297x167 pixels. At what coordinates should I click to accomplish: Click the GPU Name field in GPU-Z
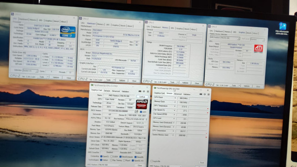click(119, 96)
